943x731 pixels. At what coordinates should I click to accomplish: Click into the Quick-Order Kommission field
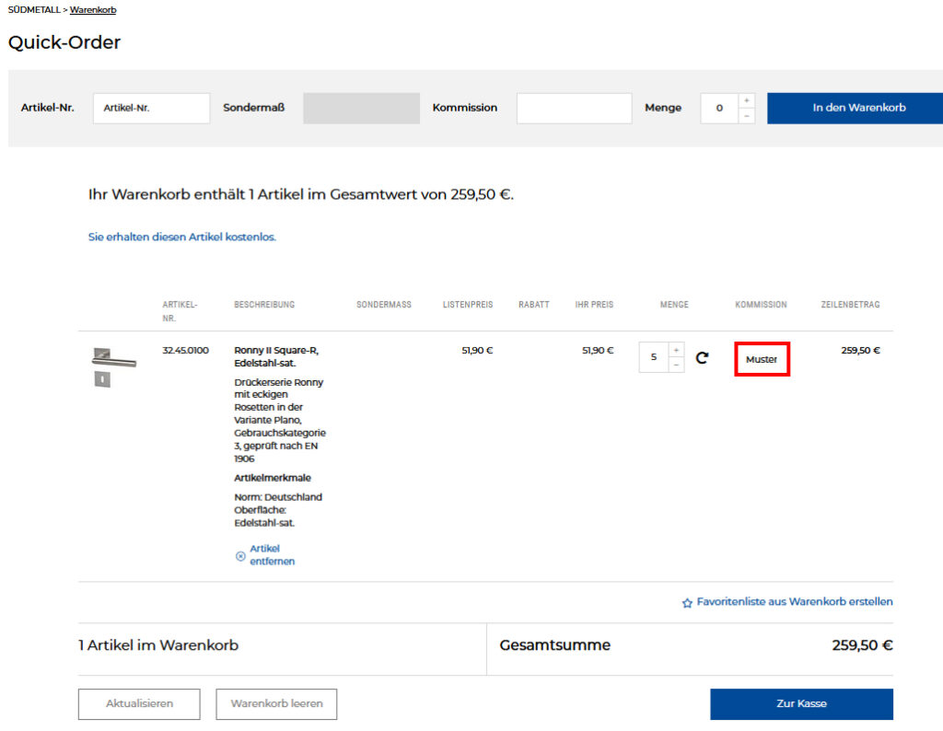pyautogui.click(x=574, y=108)
